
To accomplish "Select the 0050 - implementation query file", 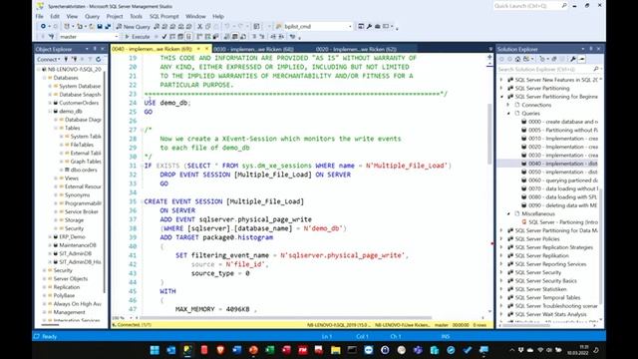I will 562,172.
